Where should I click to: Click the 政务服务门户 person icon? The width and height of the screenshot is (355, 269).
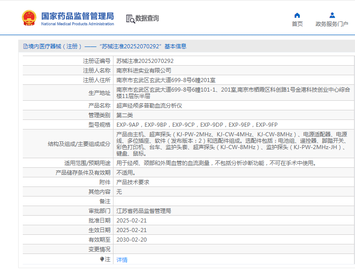pyautogui.click(x=332, y=15)
